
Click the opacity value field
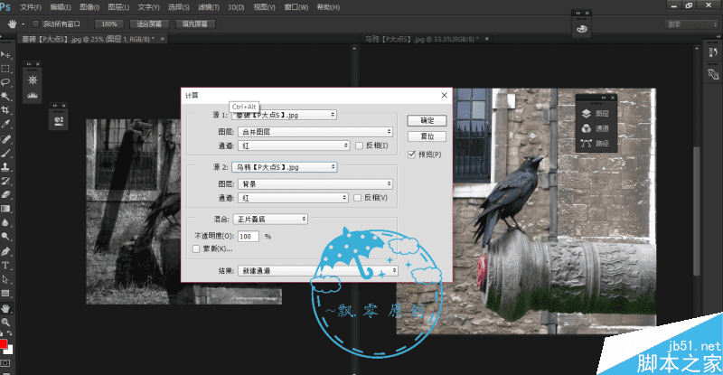(248, 237)
